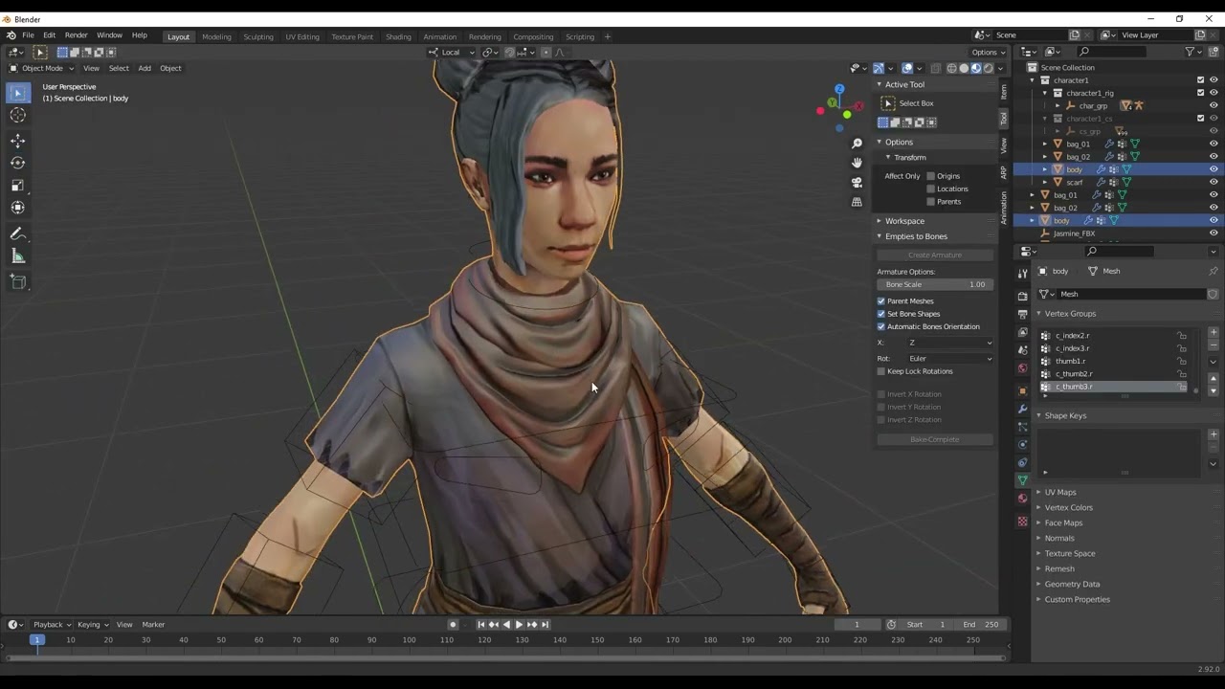Click the pan view hand icon
The height and width of the screenshot is (689, 1225).
coord(857,163)
